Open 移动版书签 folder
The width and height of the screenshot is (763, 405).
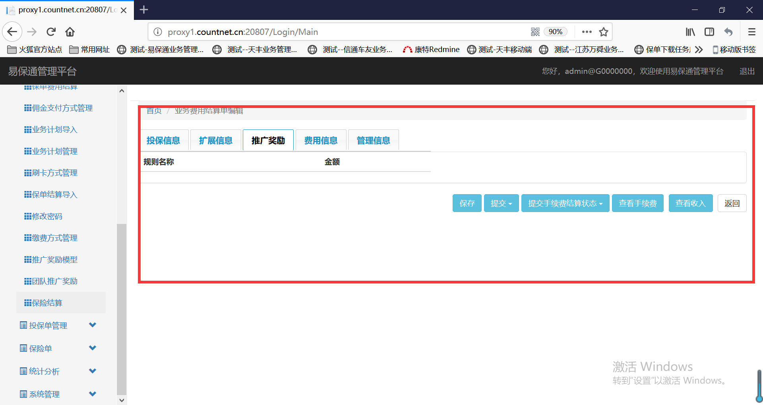click(734, 50)
